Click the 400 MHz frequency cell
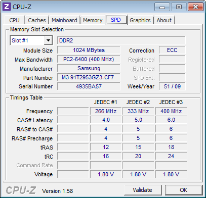The image size is (206, 198). [171, 111]
